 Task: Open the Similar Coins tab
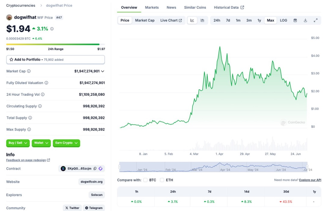[195, 8]
